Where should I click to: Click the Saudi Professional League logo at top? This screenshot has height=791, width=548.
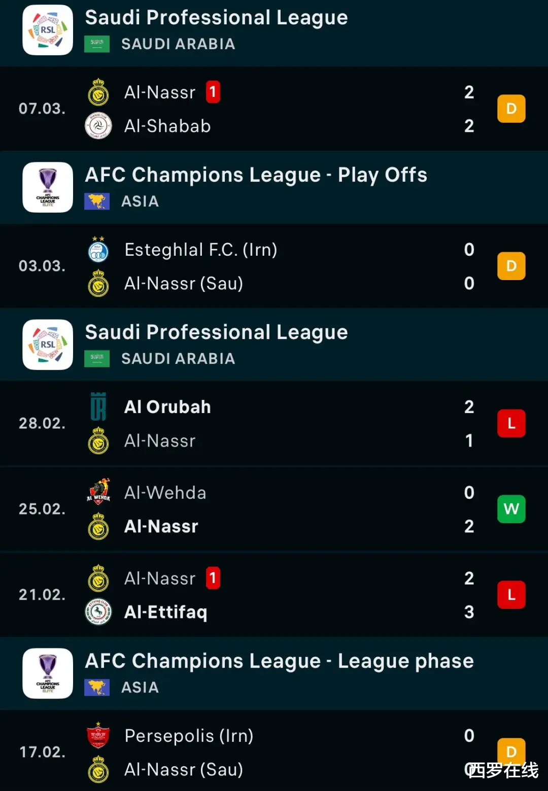48,30
